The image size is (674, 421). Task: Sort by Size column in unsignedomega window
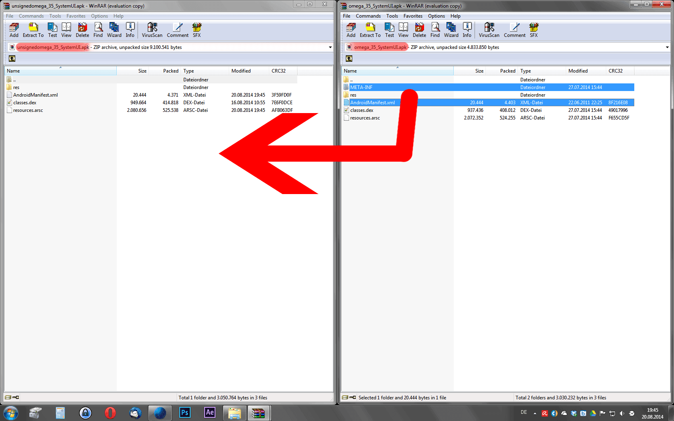tap(133, 71)
